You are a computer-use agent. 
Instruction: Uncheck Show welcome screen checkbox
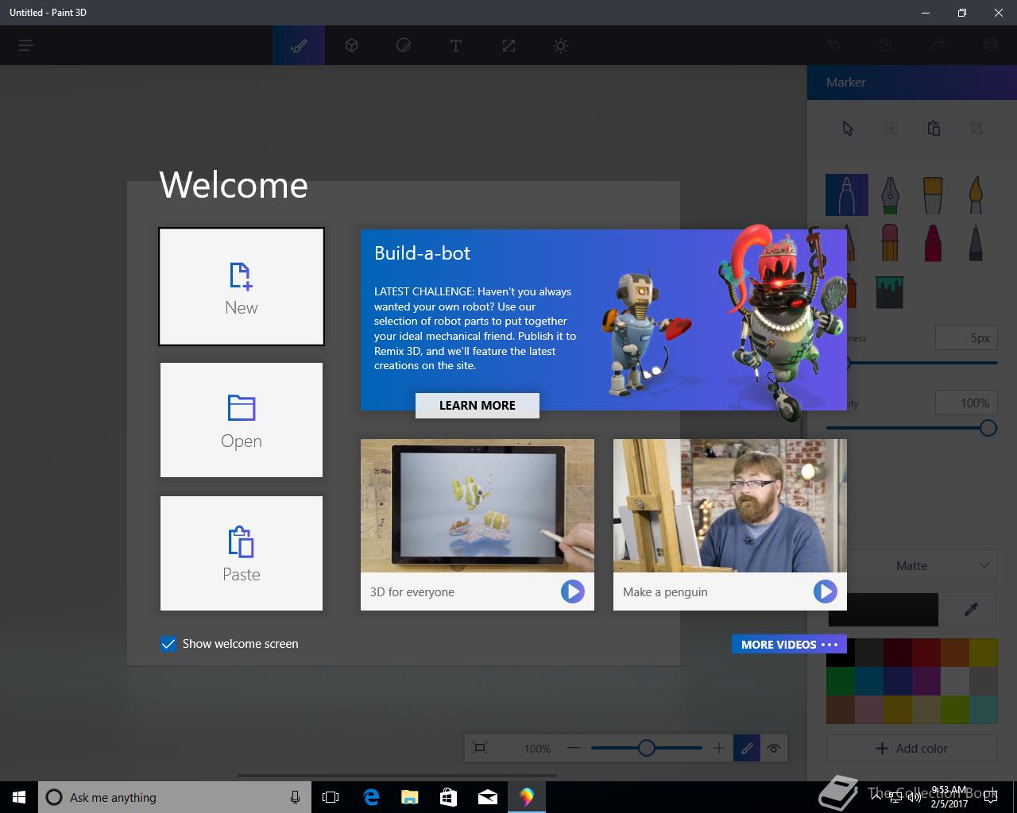pyautogui.click(x=168, y=644)
